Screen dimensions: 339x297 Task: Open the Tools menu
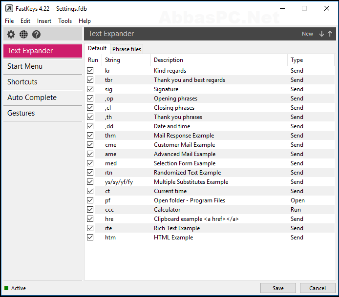coord(65,21)
